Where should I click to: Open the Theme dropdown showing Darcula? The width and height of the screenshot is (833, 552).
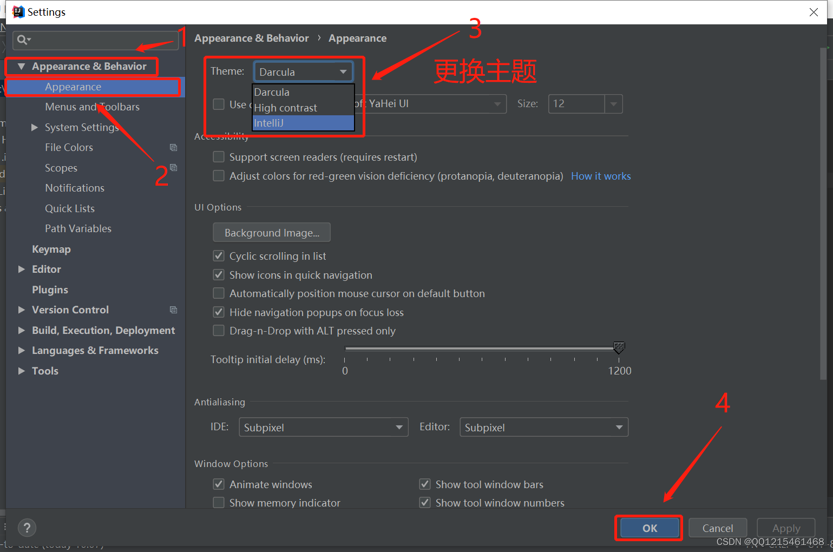(303, 72)
